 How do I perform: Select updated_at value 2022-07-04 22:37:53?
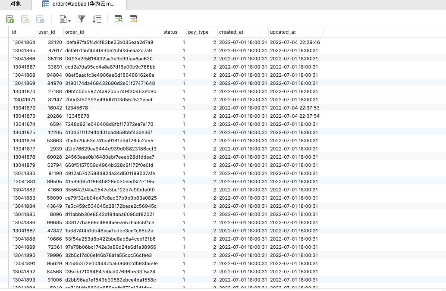[295, 108]
